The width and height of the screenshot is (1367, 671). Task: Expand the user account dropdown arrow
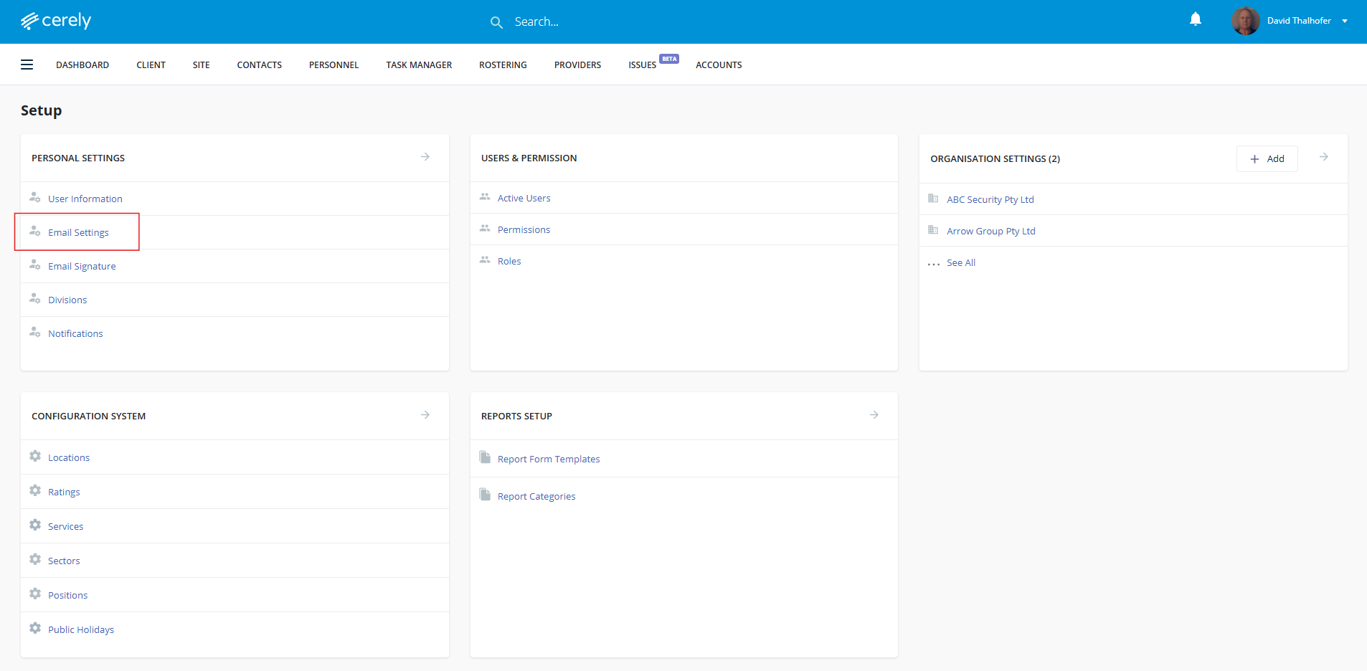click(x=1345, y=21)
